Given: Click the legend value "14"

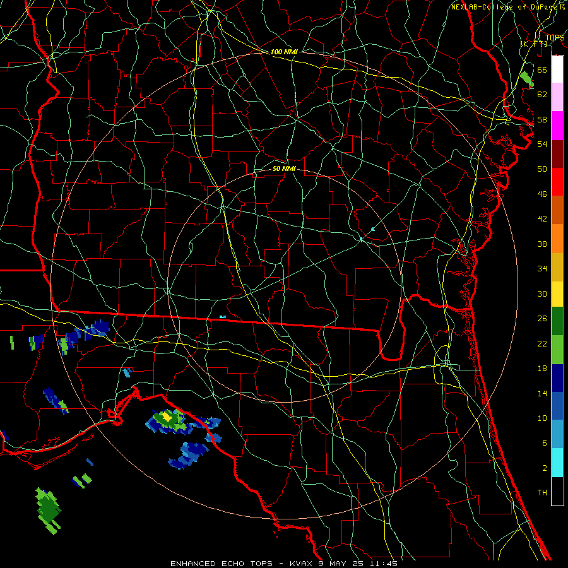Looking at the screenshot, I should pyautogui.click(x=542, y=393).
